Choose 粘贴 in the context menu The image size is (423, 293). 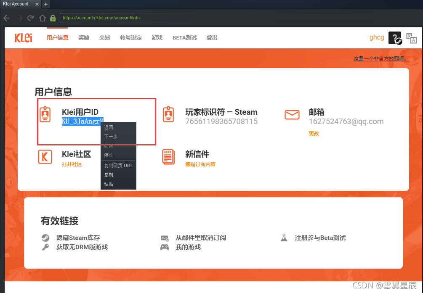118,184
